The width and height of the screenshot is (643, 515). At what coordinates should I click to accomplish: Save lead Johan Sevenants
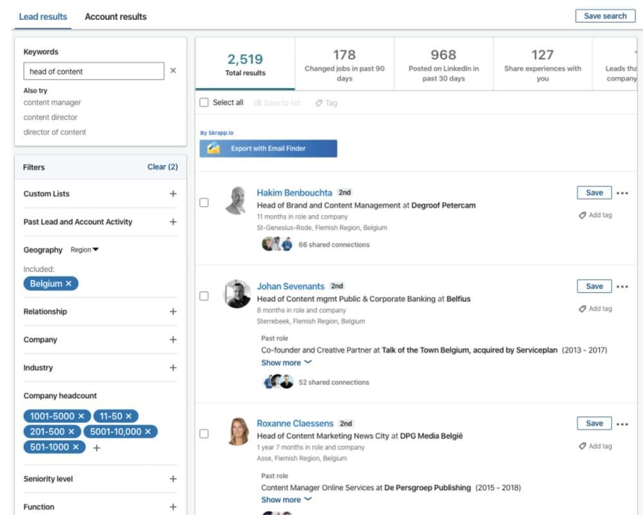click(x=594, y=286)
